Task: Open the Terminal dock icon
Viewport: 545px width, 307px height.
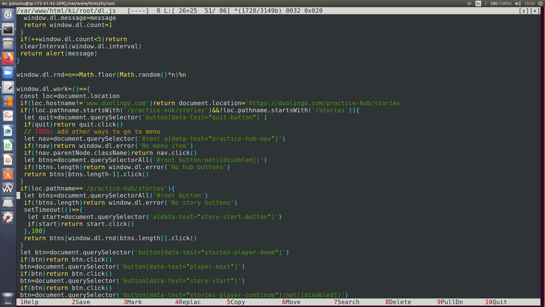Action: coord(8,29)
